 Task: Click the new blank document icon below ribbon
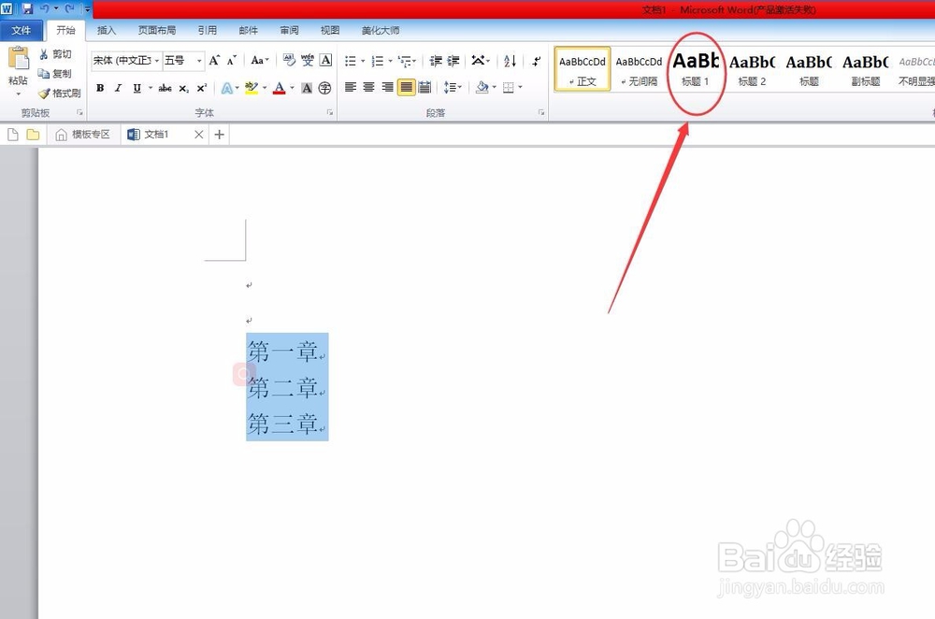coord(13,135)
